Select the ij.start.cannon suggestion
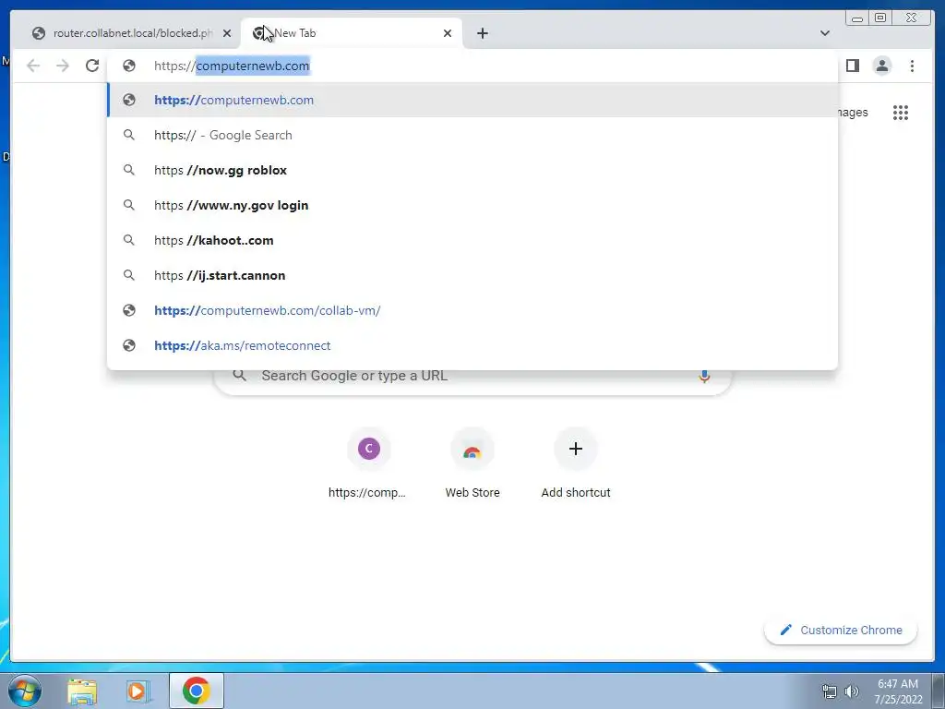 [472, 275]
